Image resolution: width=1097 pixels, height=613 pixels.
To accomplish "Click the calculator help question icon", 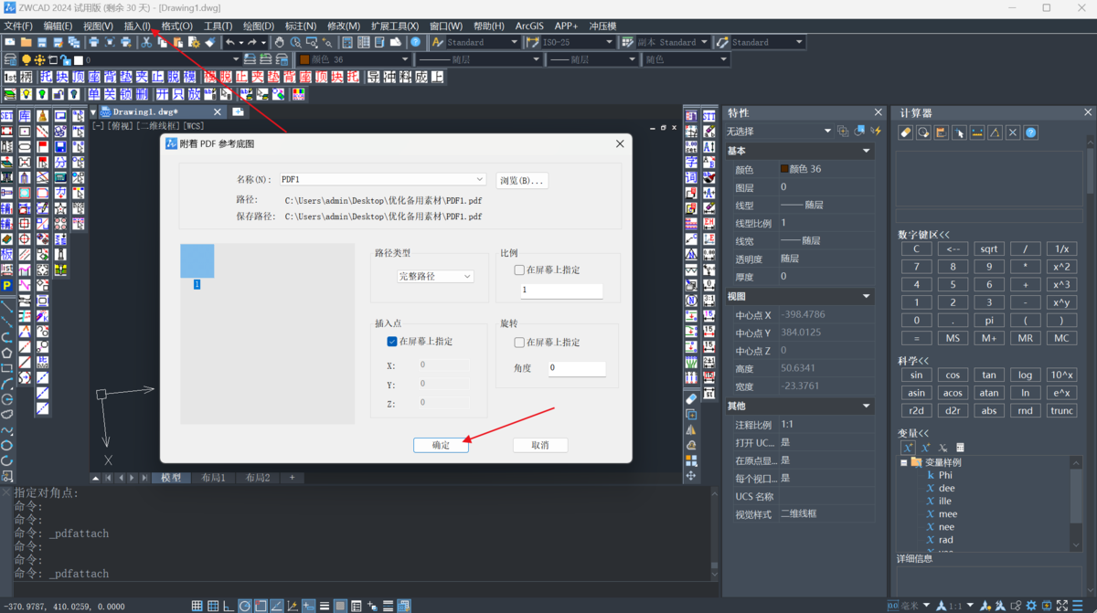I will 1030,132.
